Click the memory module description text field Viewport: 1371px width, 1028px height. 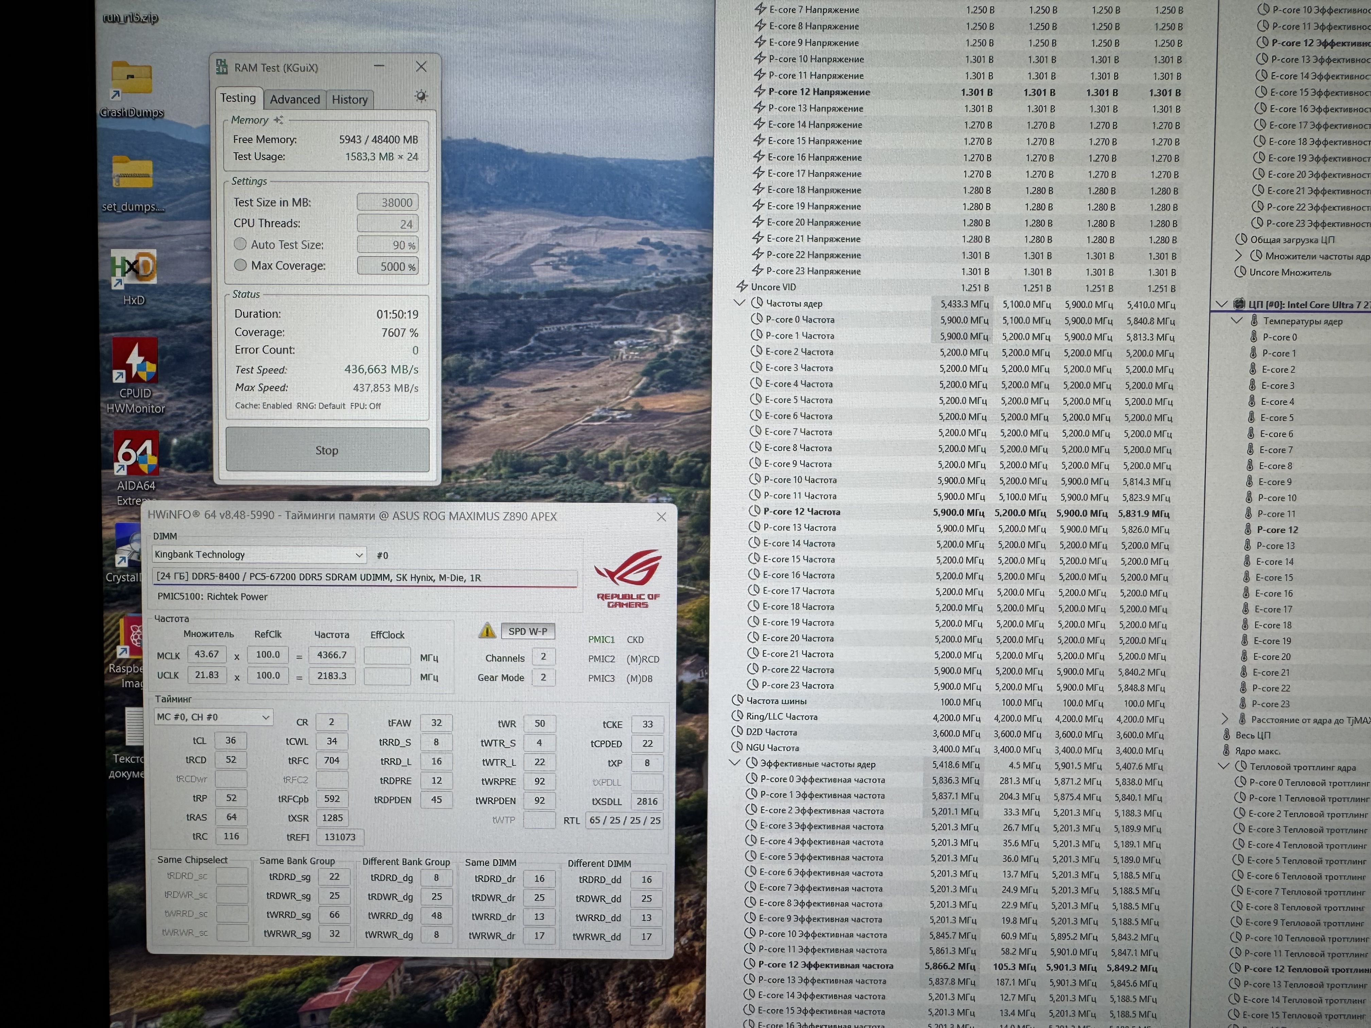tap(365, 578)
